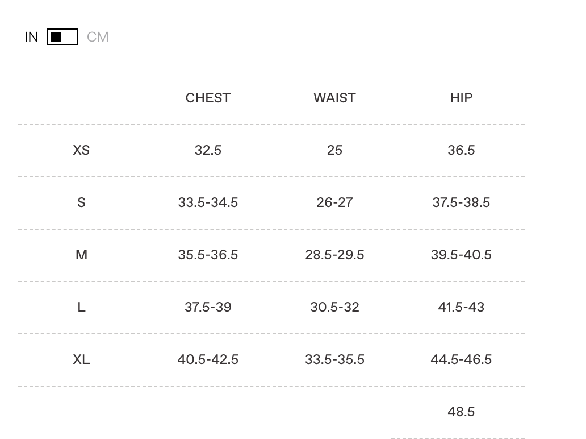Toggle the IN/CM unit switch
The height and width of the screenshot is (439, 586).
tap(62, 38)
